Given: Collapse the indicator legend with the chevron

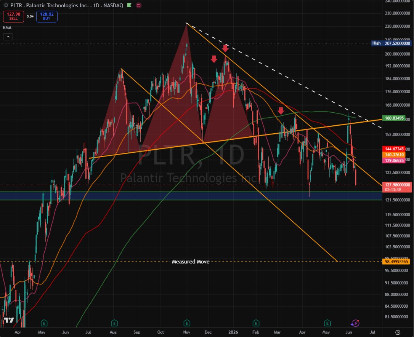Looking at the screenshot, I should [8, 37].
